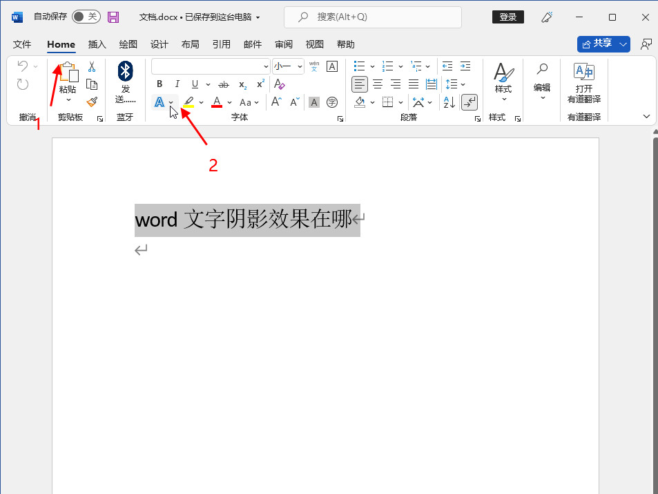This screenshot has width=658, height=494.
Task: Sort paragraphs A to Z
Action: (x=449, y=102)
